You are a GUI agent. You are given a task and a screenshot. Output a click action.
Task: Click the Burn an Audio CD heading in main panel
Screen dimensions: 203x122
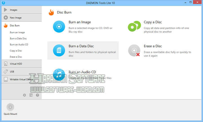tap(82, 72)
